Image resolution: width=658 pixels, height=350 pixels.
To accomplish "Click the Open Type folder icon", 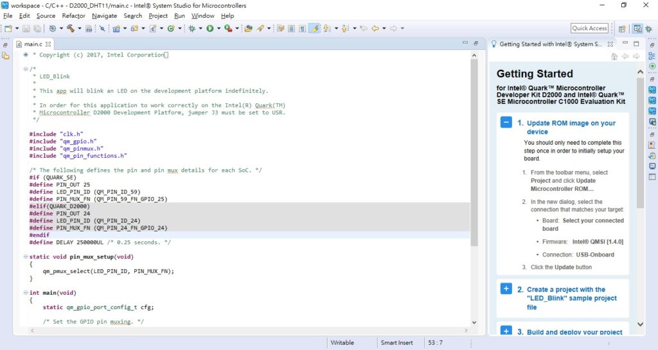I will (x=249, y=28).
